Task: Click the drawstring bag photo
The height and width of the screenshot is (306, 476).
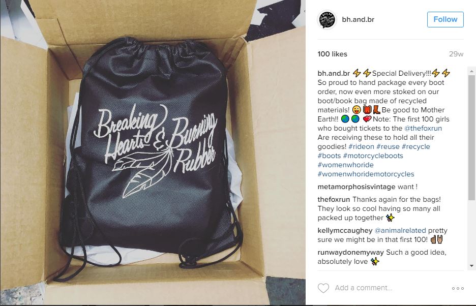Action: 153,152
